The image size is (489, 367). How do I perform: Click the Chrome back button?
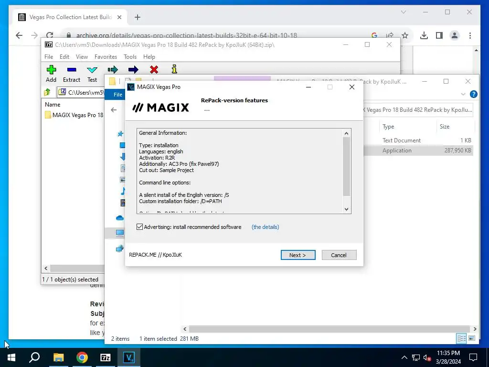19,35
